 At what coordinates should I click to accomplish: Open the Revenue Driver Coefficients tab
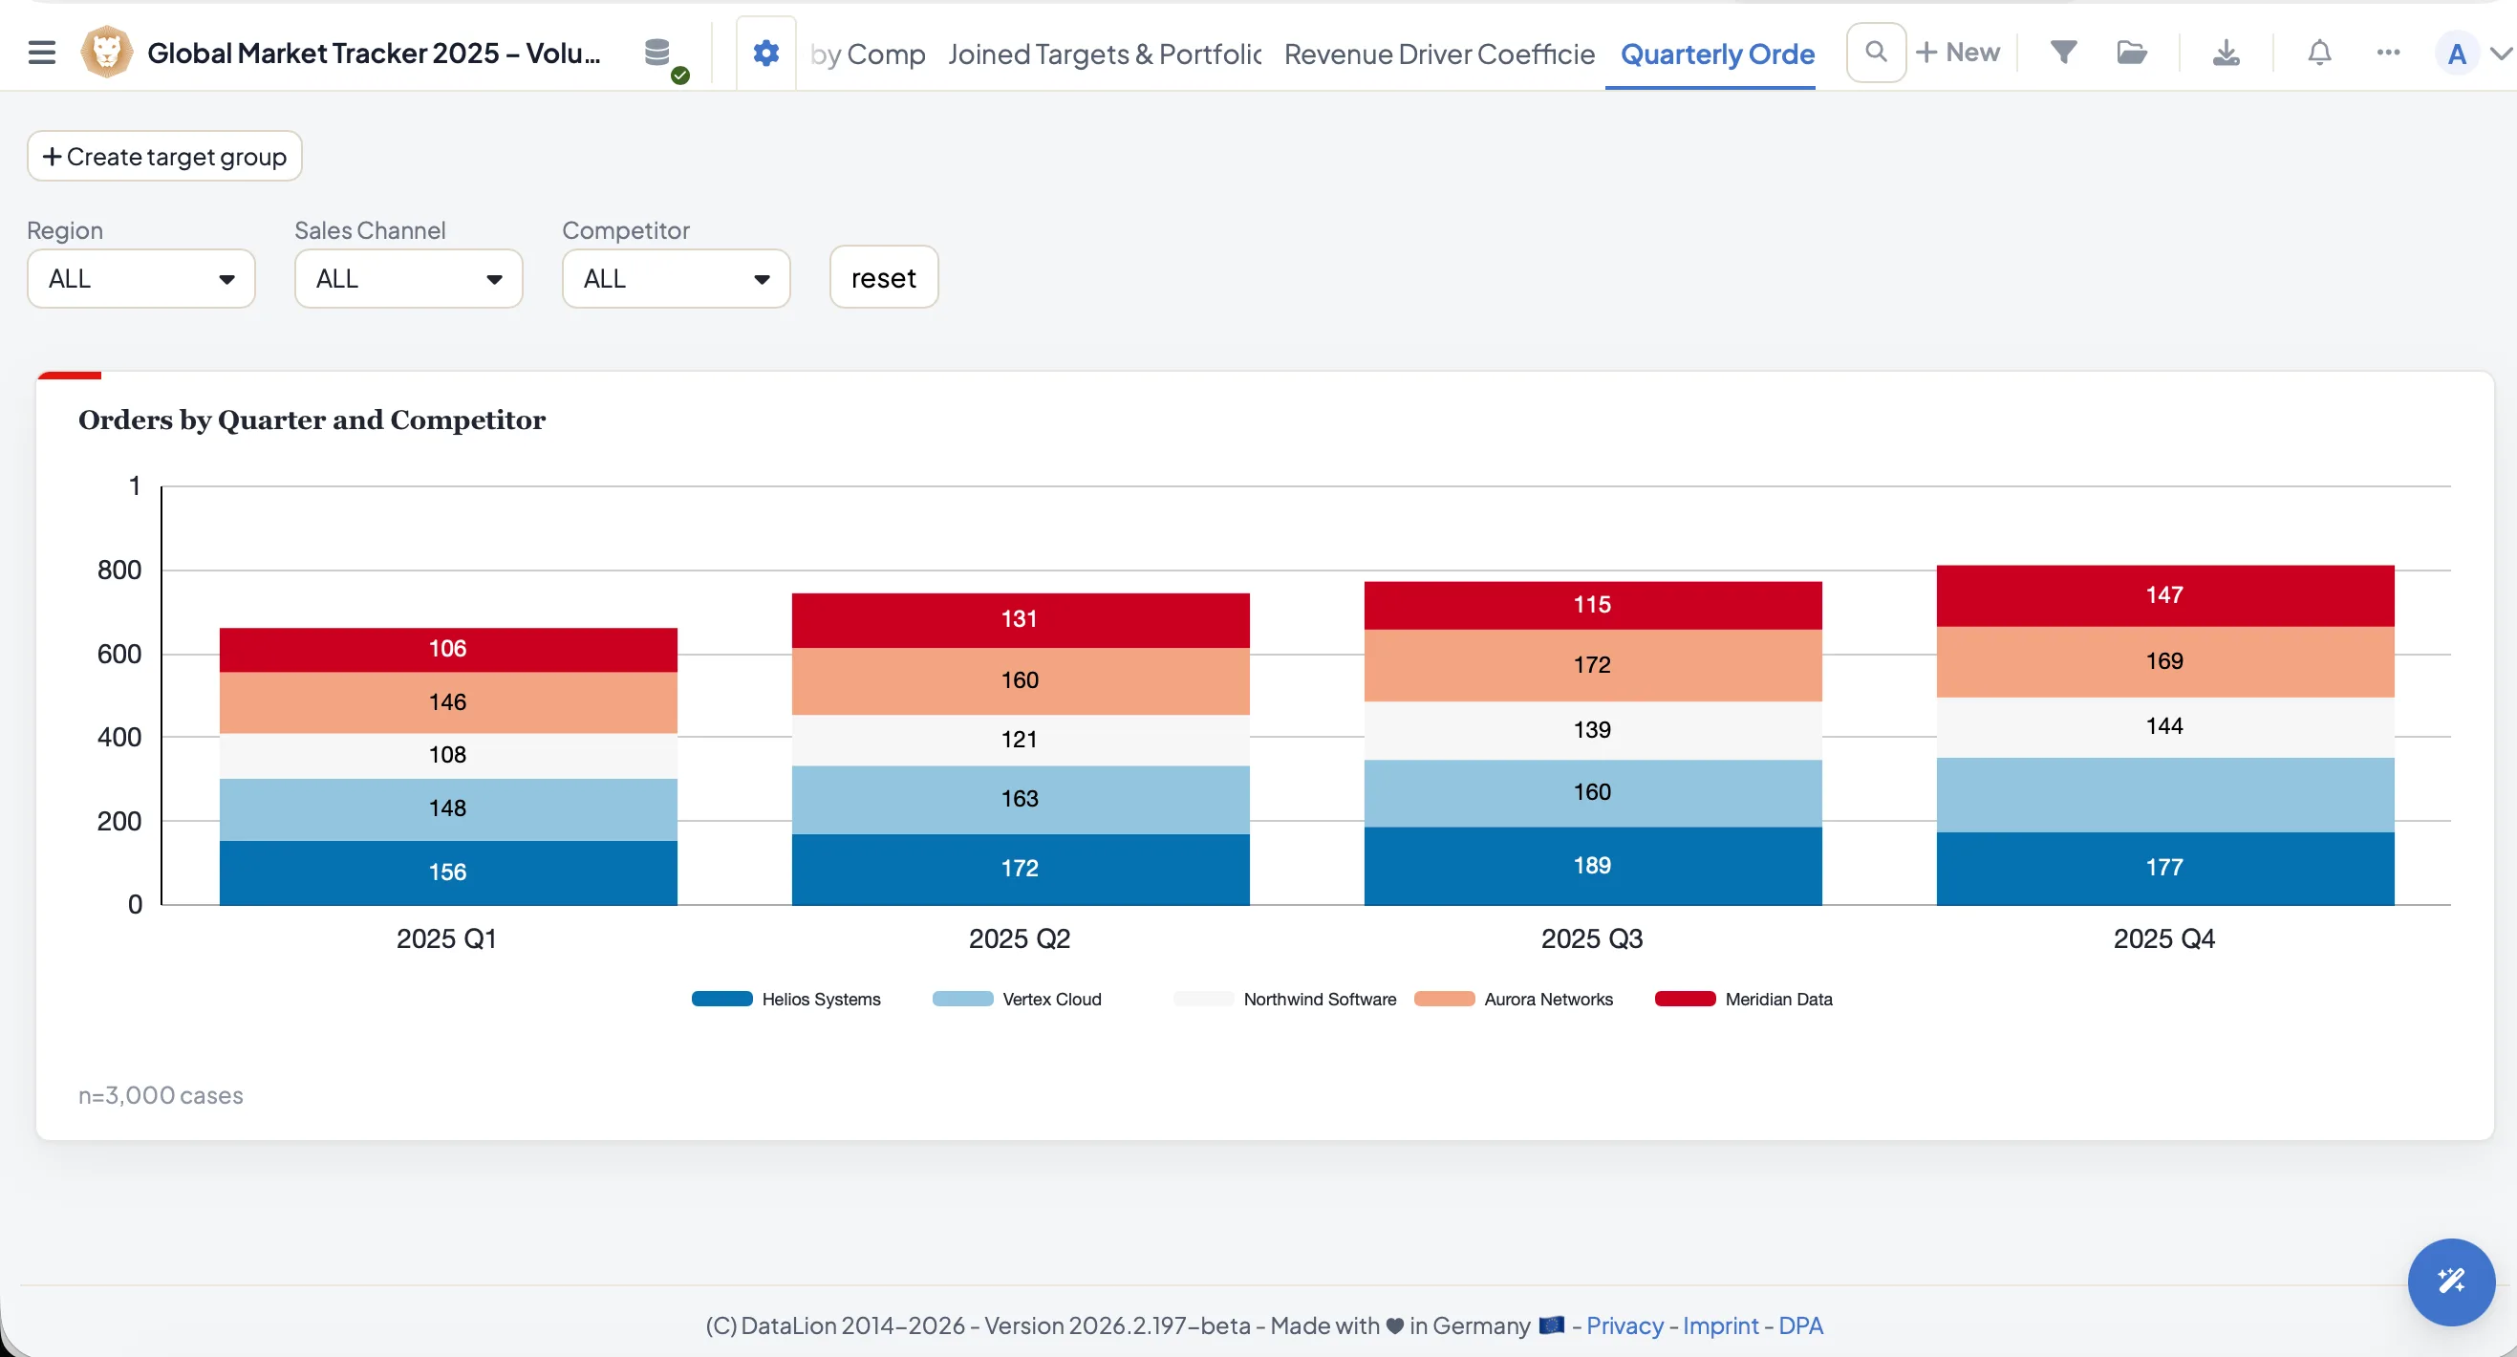point(1439,54)
